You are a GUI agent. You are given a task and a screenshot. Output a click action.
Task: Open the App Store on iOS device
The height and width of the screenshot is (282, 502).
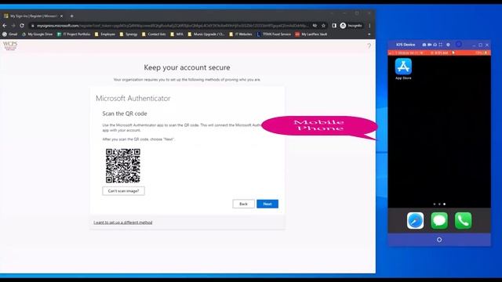tap(403, 67)
